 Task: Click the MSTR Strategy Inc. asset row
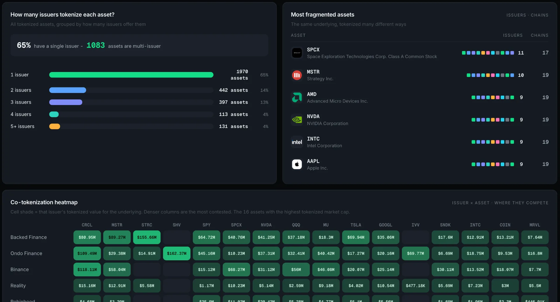(420, 75)
